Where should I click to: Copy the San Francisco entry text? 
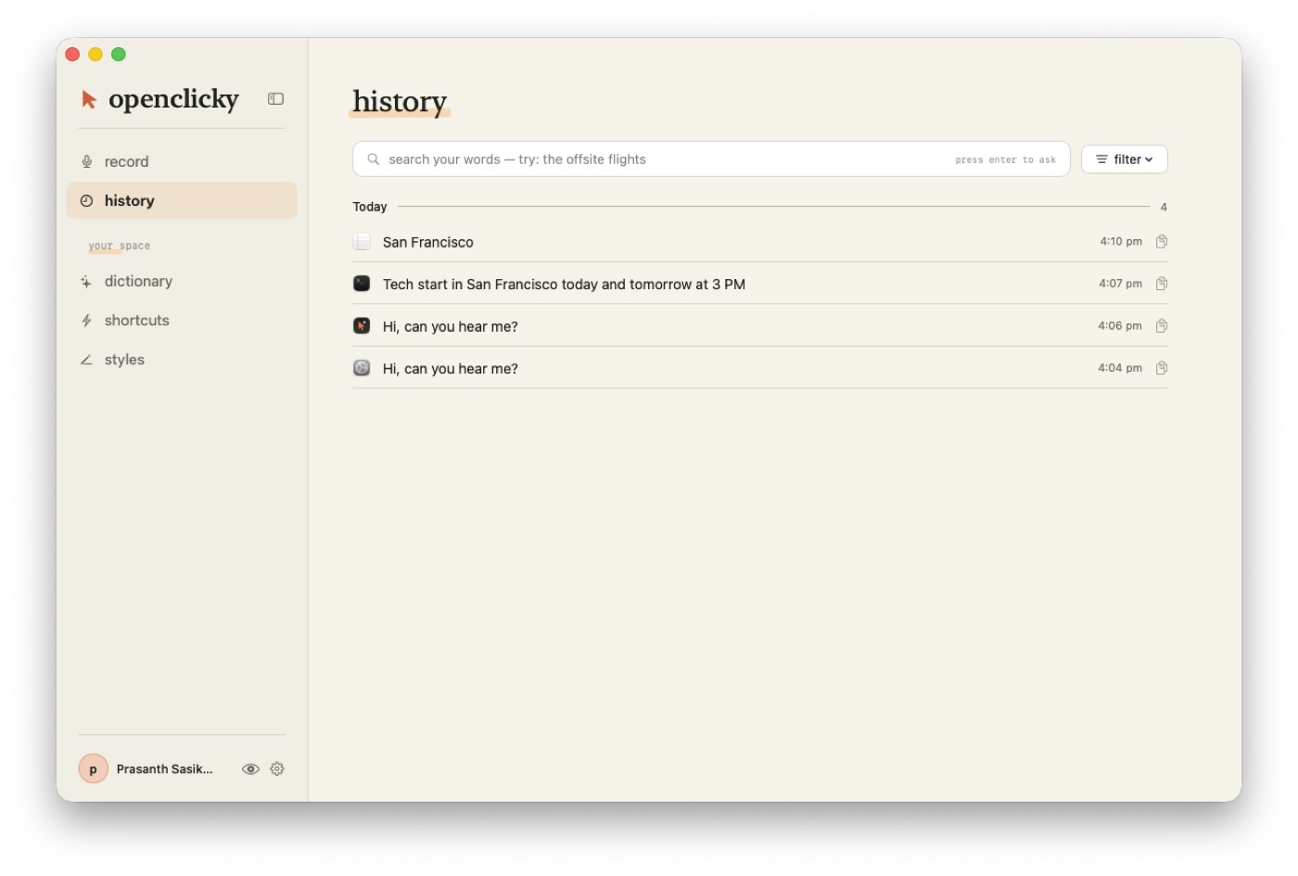[x=1162, y=242]
